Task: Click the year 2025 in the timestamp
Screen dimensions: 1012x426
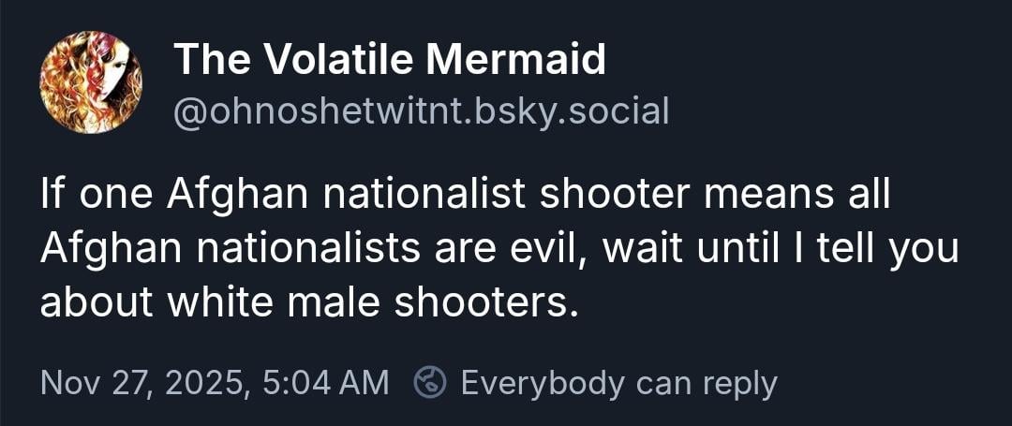Action: tap(206, 382)
